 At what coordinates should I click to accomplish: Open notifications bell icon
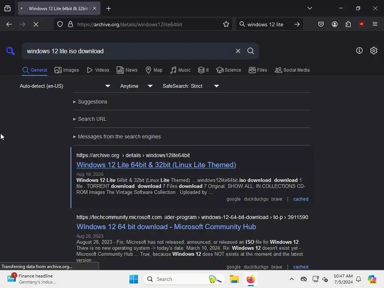[358, 279]
